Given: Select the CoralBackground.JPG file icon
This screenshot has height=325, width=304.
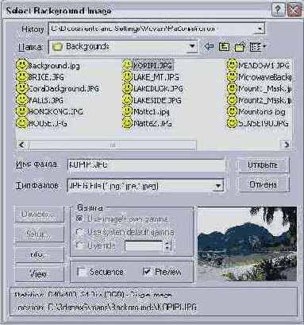Looking at the screenshot, I should [22, 88].
